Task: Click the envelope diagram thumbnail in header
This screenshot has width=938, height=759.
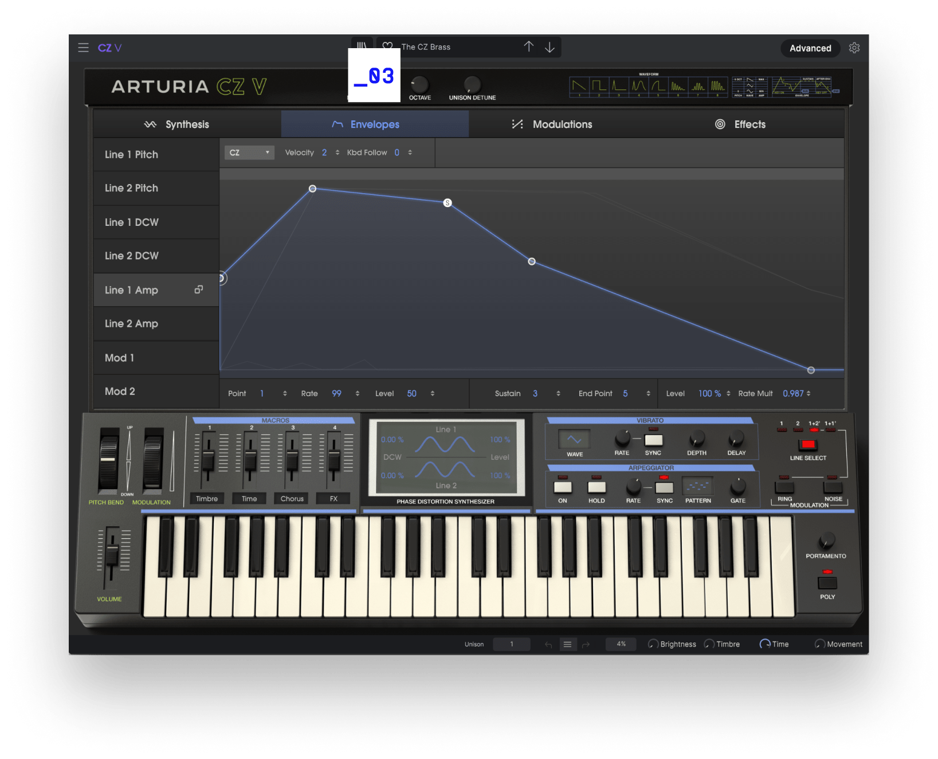Action: click(x=801, y=87)
